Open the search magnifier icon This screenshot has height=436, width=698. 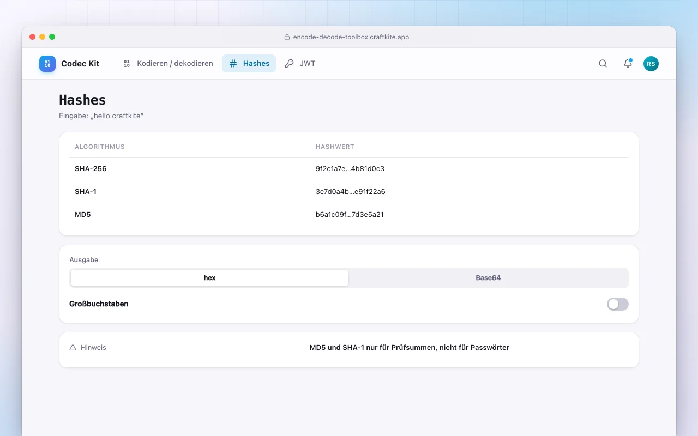tap(603, 64)
